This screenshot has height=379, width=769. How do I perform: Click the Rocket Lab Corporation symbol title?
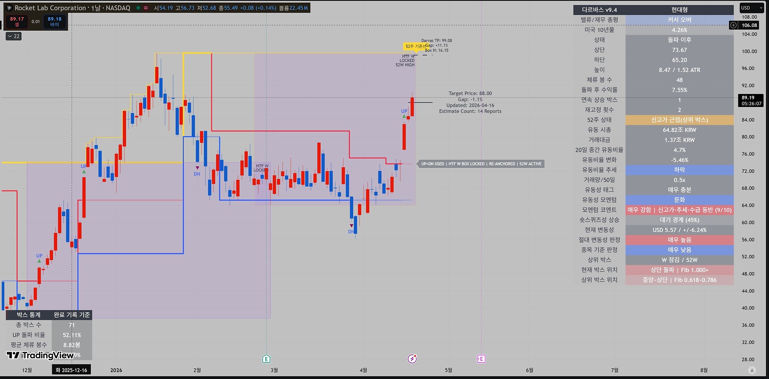pyautogui.click(x=50, y=8)
